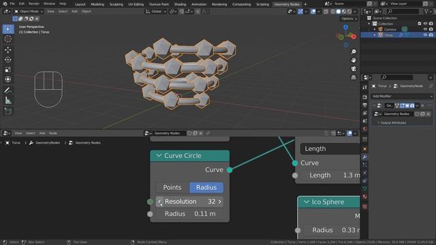Open the Render menu

(x=34, y=4)
